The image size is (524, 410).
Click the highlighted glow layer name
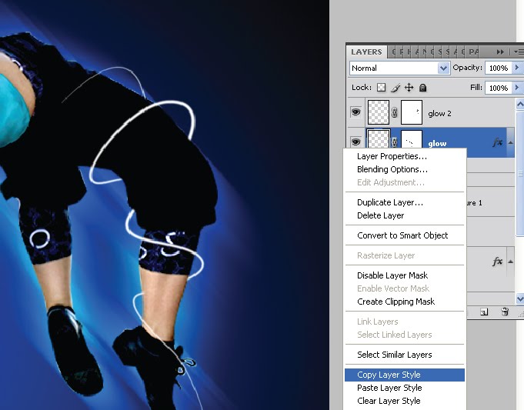[437, 143]
